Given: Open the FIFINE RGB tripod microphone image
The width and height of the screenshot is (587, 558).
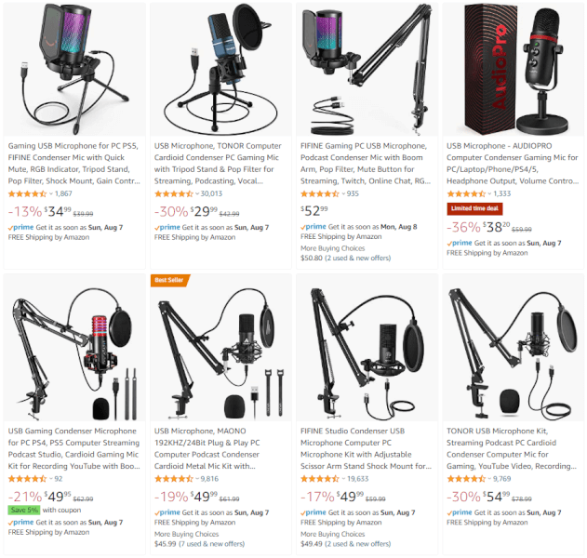Looking at the screenshot, I should tap(74, 69).
